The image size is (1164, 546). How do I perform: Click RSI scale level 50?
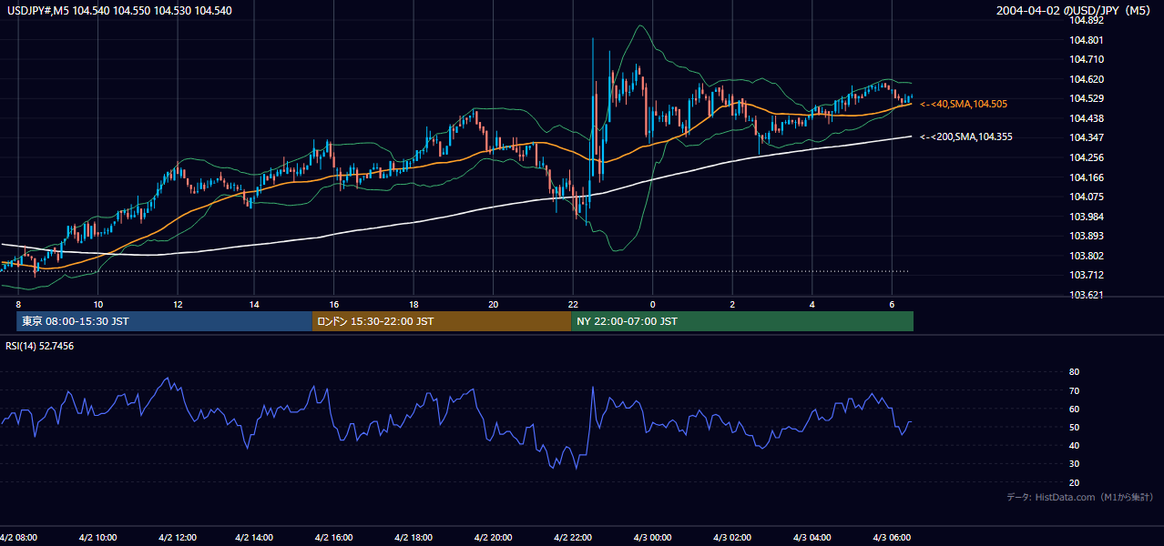tap(1074, 427)
